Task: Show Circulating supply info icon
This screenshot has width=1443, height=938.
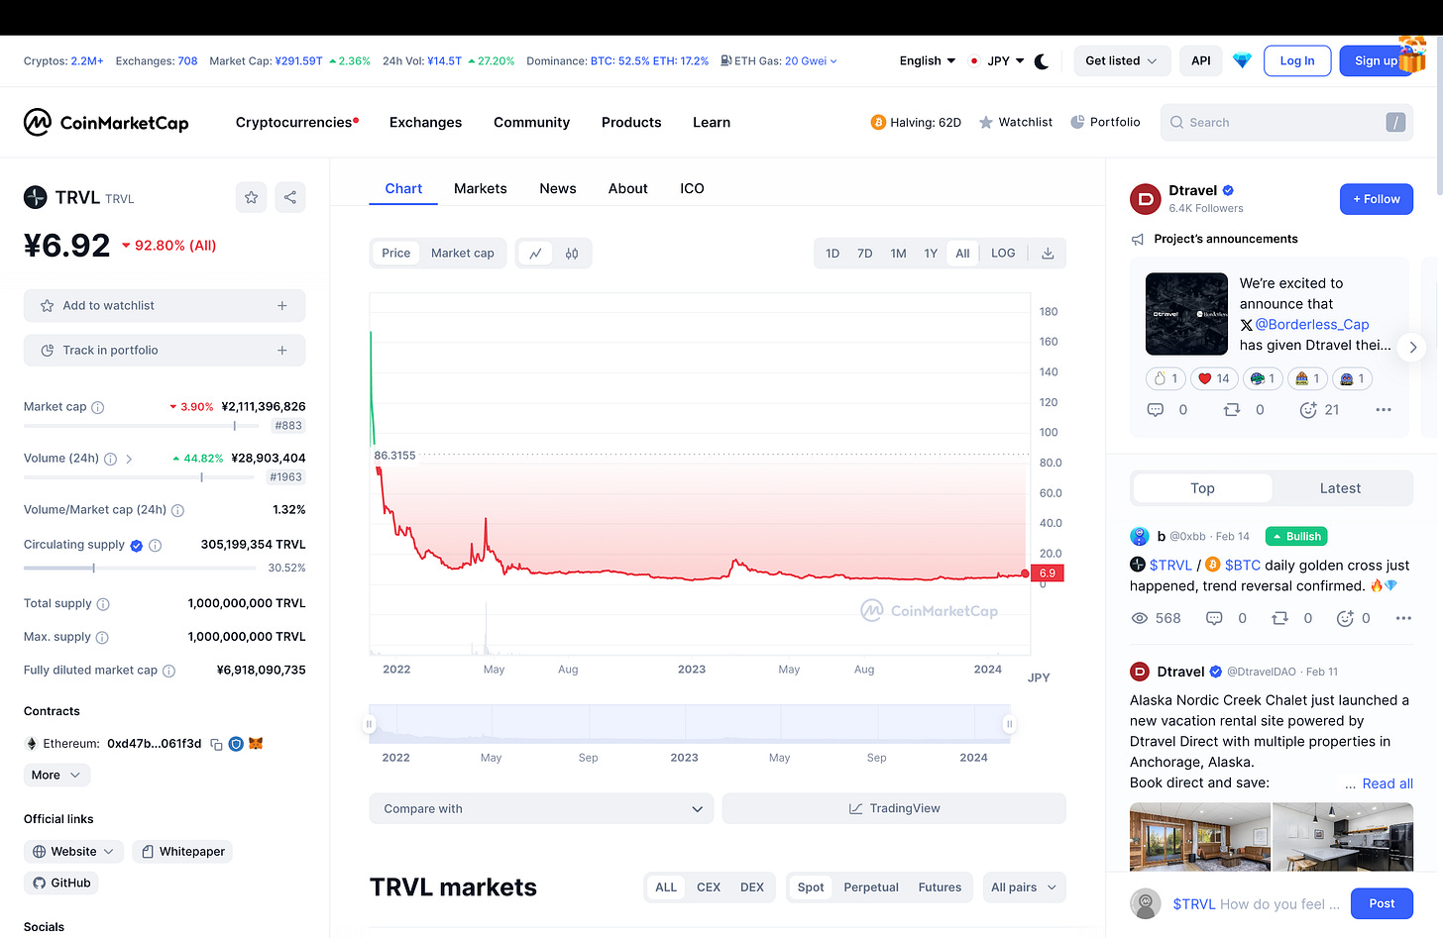Action: [x=156, y=545]
